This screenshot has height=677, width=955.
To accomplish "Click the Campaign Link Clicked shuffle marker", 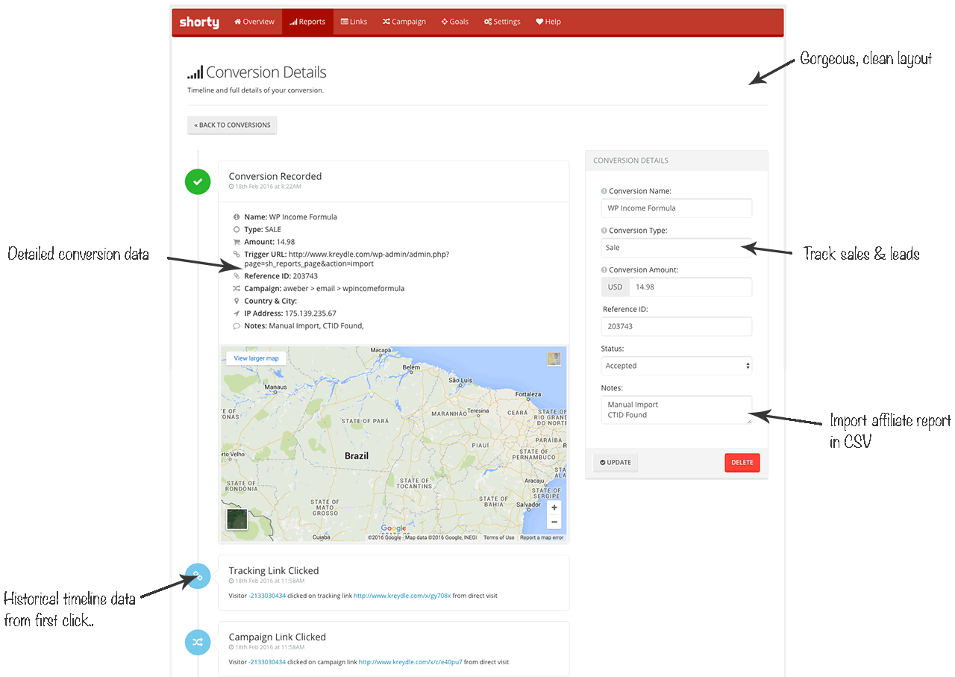I will point(198,642).
